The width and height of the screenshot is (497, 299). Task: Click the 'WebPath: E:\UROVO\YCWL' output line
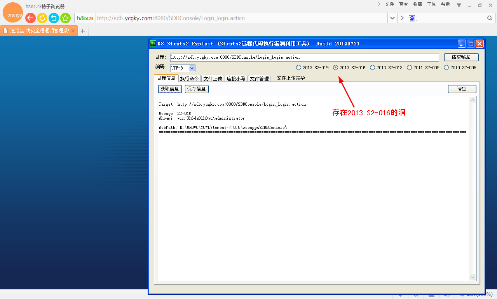coord(223,127)
